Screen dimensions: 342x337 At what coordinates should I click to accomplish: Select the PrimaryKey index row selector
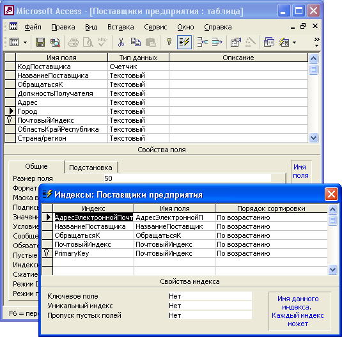[x=47, y=253]
